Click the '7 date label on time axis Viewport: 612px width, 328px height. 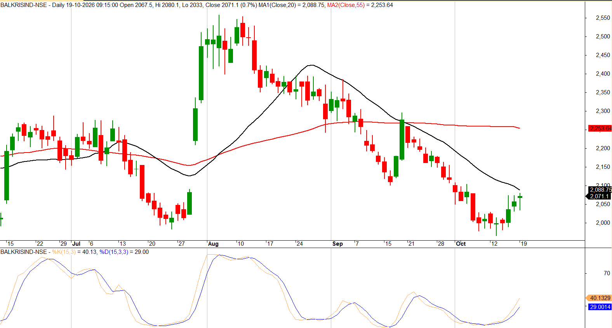(x=357, y=244)
